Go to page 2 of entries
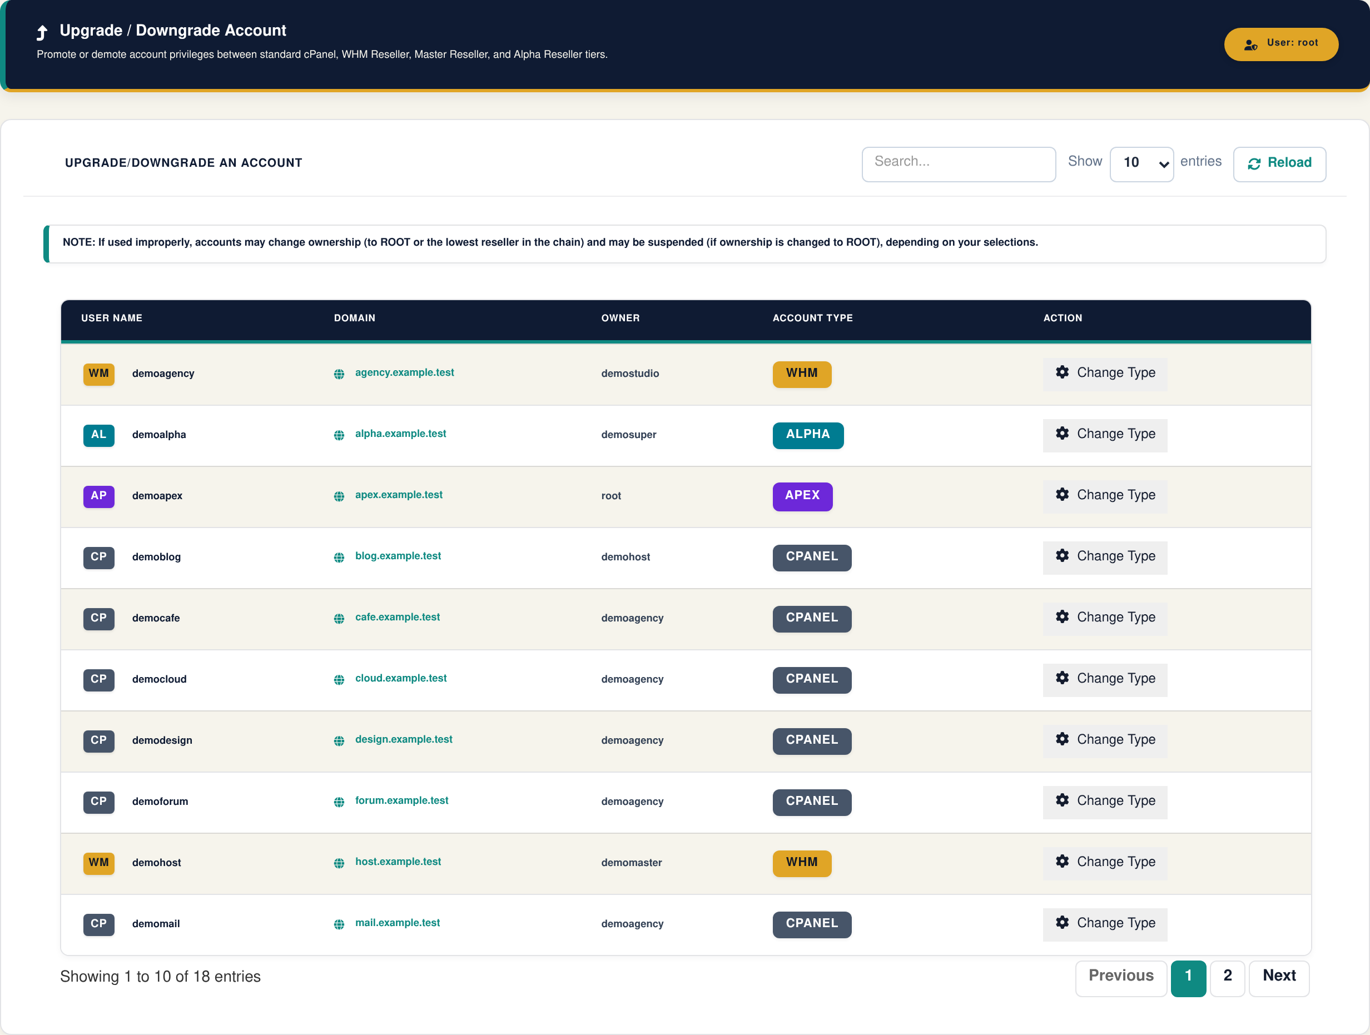Screen dimensions: 1370x1035 1227,978
